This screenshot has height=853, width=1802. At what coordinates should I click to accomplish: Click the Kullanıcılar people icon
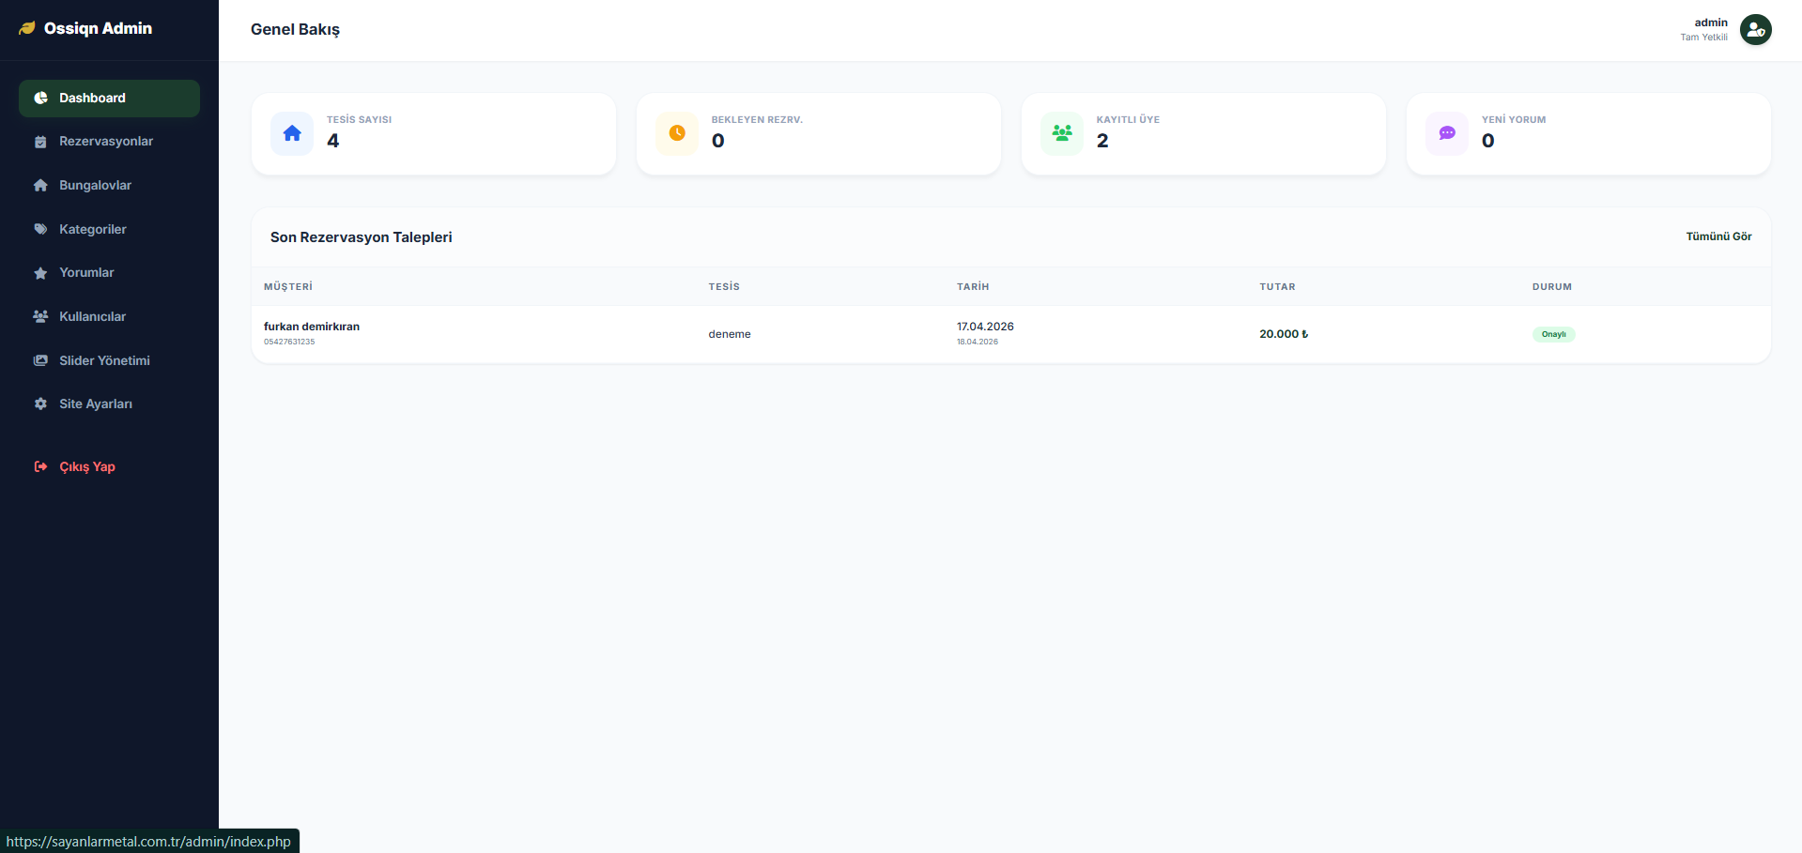40,317
